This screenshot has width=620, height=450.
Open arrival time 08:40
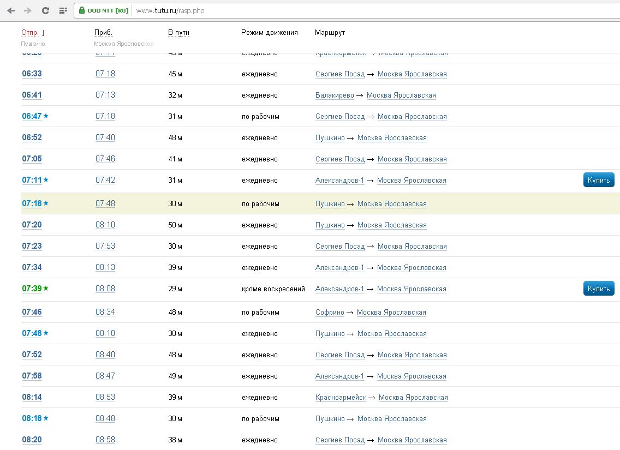105,355
